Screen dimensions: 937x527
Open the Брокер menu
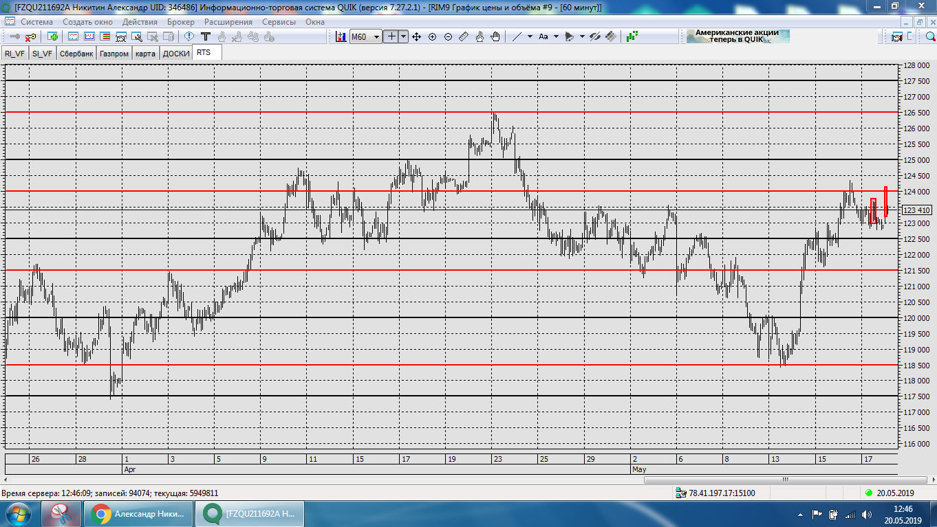point(181,22)
